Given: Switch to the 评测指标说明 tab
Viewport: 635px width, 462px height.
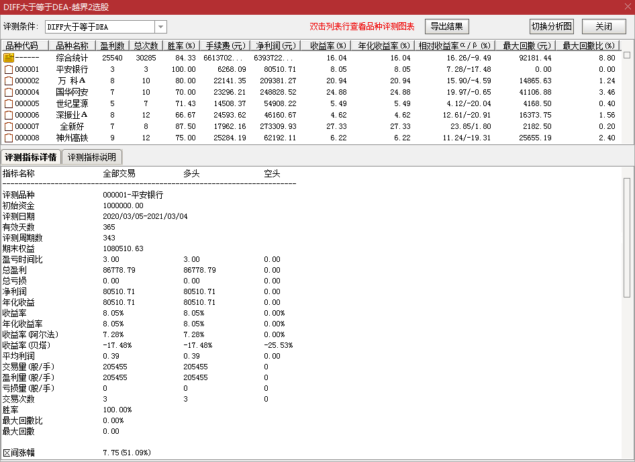Looking at the screenshot, I should (x=91, y=157).
